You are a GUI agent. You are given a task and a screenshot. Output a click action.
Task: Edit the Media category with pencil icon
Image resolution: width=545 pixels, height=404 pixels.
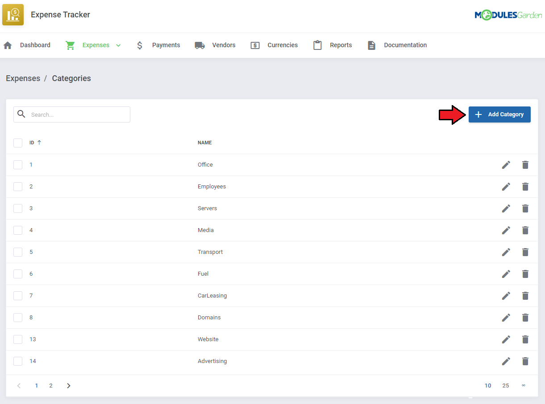[506, 230]
